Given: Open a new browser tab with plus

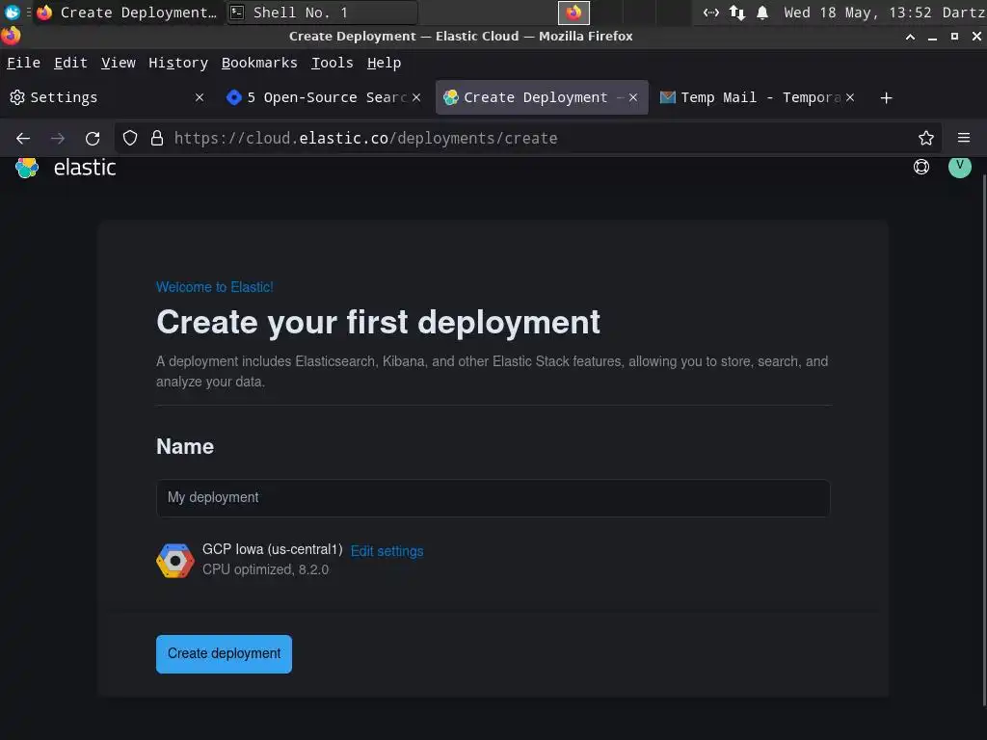Looking at the screenshot, I should click(886, 97).
